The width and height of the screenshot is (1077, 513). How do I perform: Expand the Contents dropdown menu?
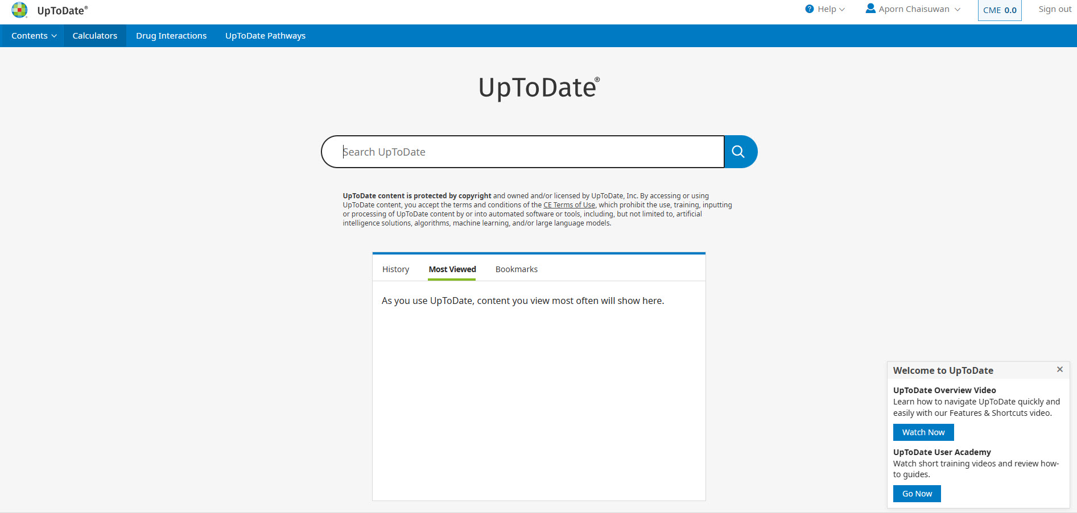point(34,36)
